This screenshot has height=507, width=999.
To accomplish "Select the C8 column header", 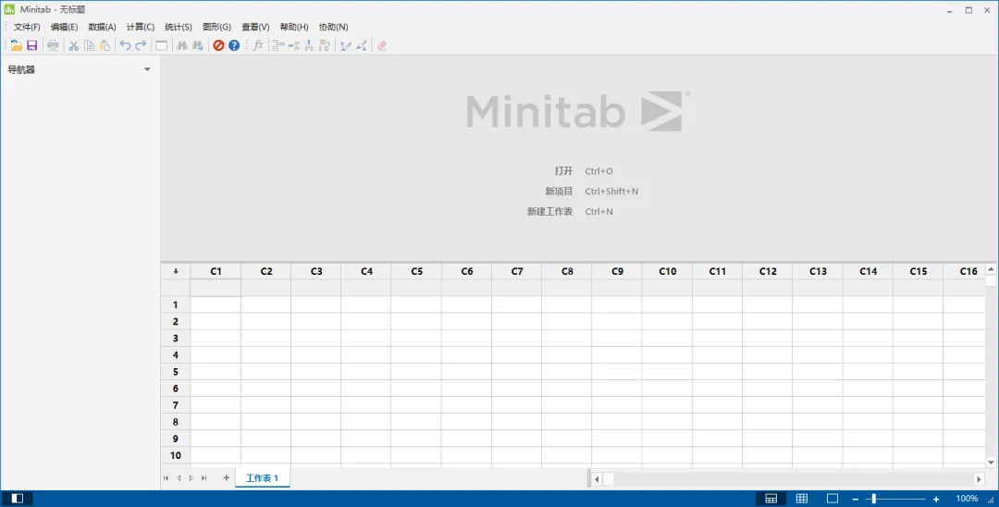I will [567, 271].
